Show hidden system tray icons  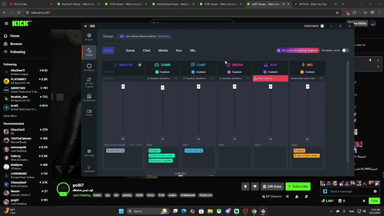[331, 211]
